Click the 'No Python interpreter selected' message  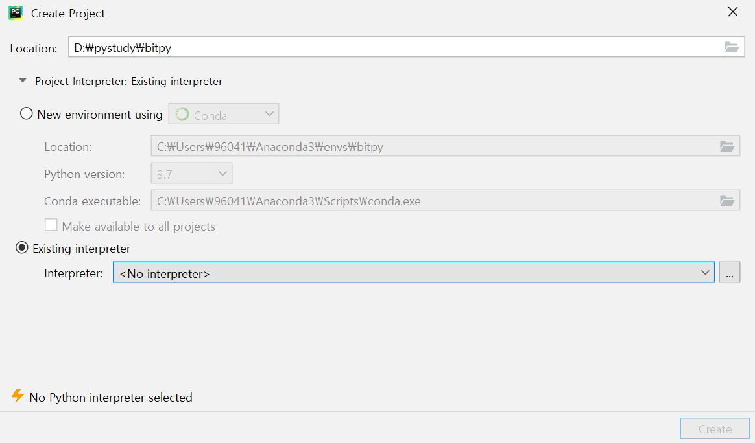click(x=111, y=397)
